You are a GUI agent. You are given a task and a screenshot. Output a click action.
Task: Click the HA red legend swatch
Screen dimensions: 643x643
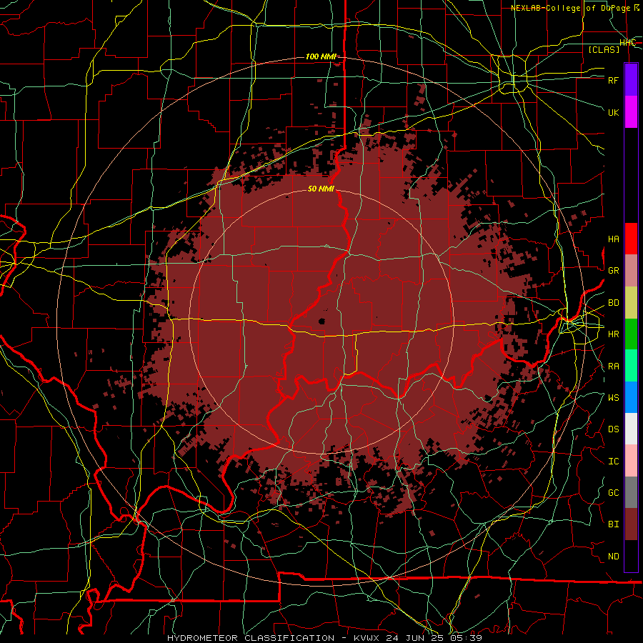click(x=631, y=239)
